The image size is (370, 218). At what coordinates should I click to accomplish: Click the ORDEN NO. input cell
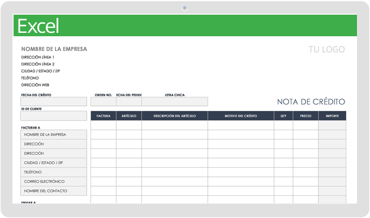pyautogui.click(x=104, y=101)
